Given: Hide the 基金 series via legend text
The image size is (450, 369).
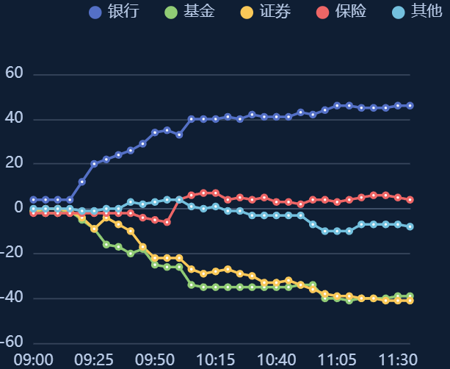Looking at the screenshot, I should [199, 12].
